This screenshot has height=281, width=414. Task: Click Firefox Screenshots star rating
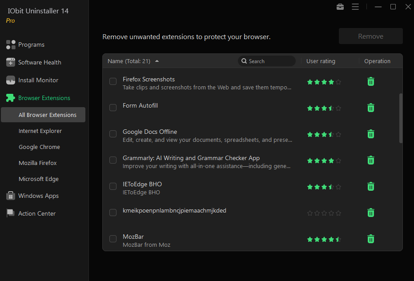(x=324, y=82)
